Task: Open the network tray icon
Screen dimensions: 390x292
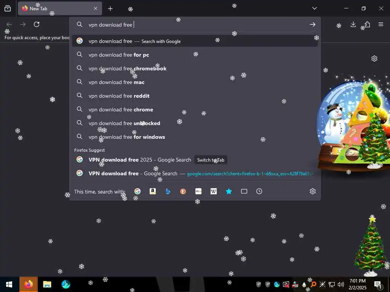Action: tap(332, 284)
